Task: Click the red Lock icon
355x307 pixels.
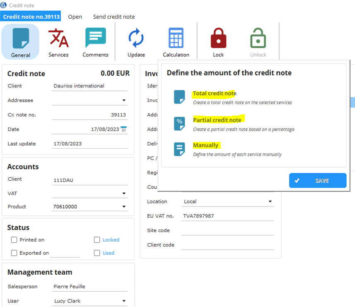Action: click(x=218, y=39)
